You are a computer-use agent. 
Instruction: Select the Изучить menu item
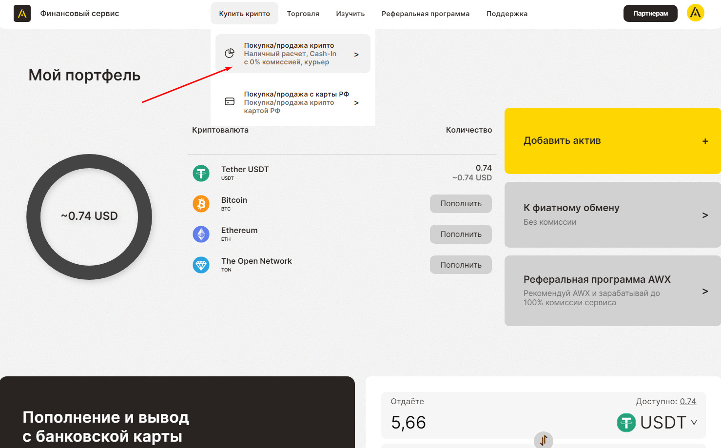(x=350, y=13)
